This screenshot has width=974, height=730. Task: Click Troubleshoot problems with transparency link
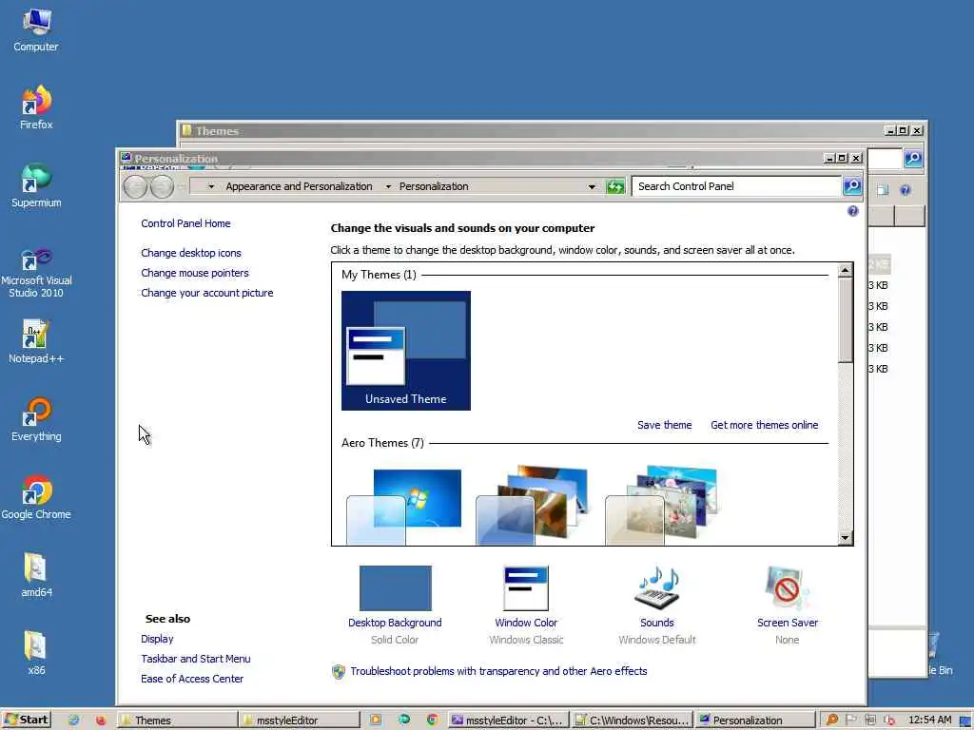(498, 671)
